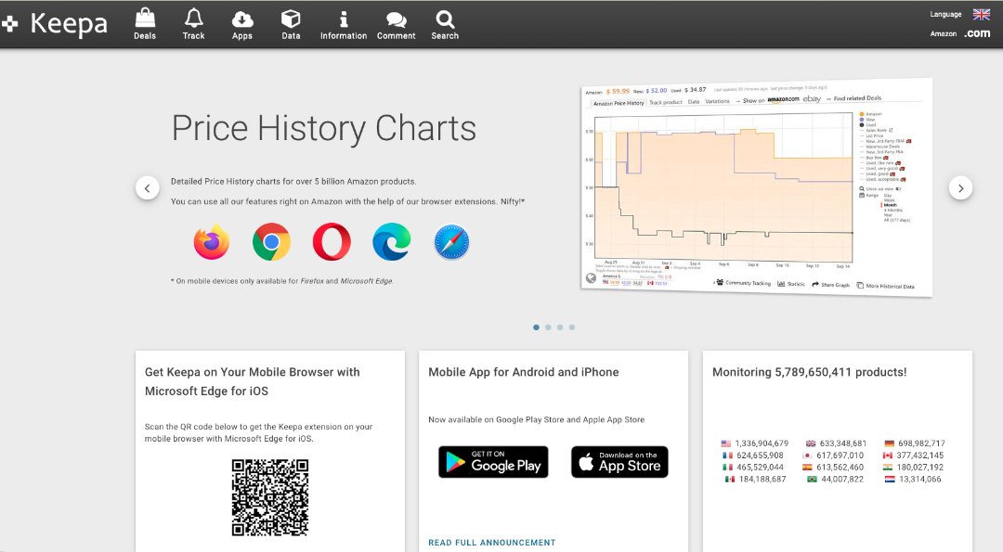Click the Comment speech bubbles icon

[x=396, y=19]
